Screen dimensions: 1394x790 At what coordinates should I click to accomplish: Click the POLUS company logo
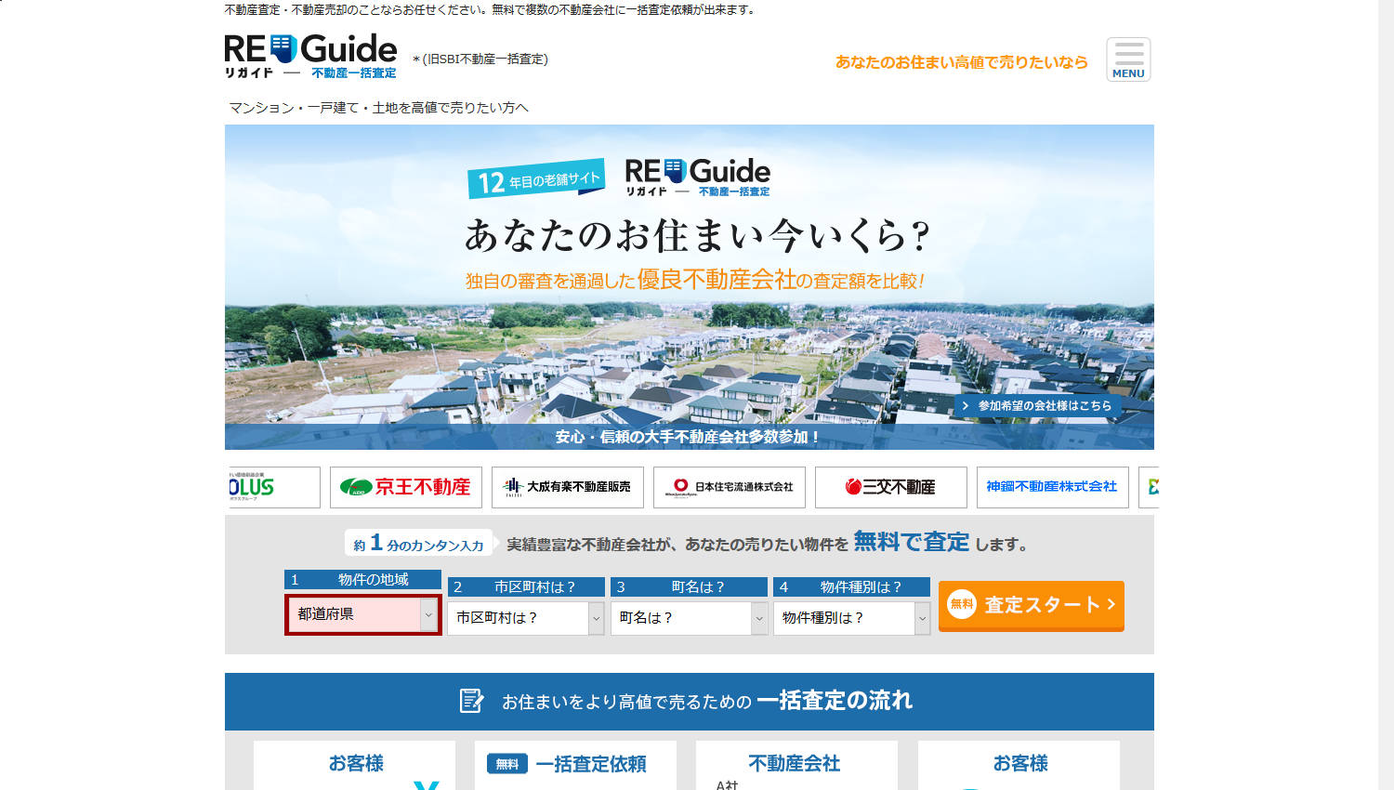(x=273, y=487)
